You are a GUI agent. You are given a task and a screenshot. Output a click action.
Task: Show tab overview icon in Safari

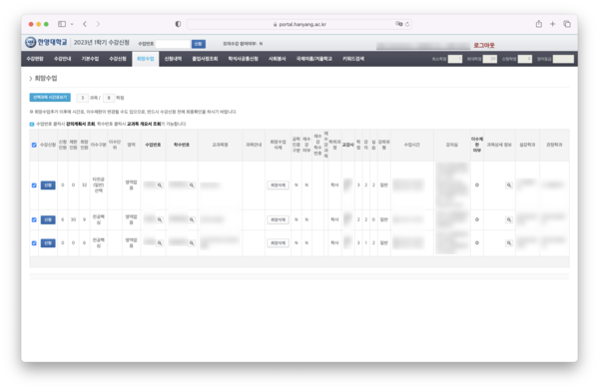click(567, 24)
